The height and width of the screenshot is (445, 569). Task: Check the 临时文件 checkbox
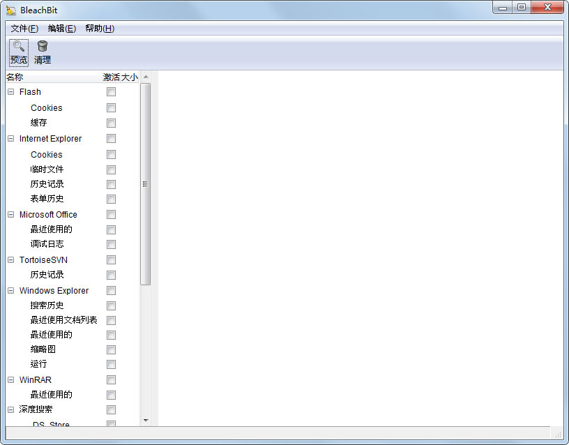111,170
